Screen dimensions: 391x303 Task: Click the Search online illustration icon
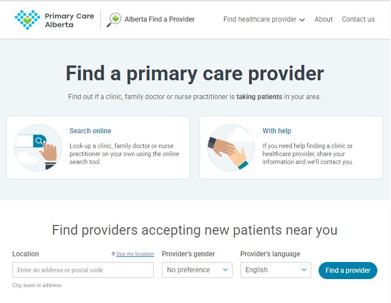[x=38, y=148]
